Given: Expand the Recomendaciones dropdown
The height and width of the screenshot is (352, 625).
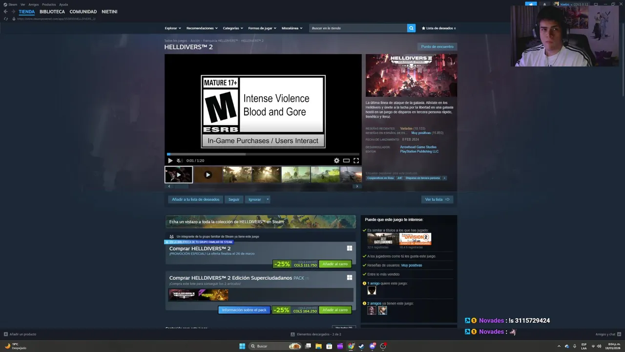Looking at the screenshot, I should tap(202, 28).
